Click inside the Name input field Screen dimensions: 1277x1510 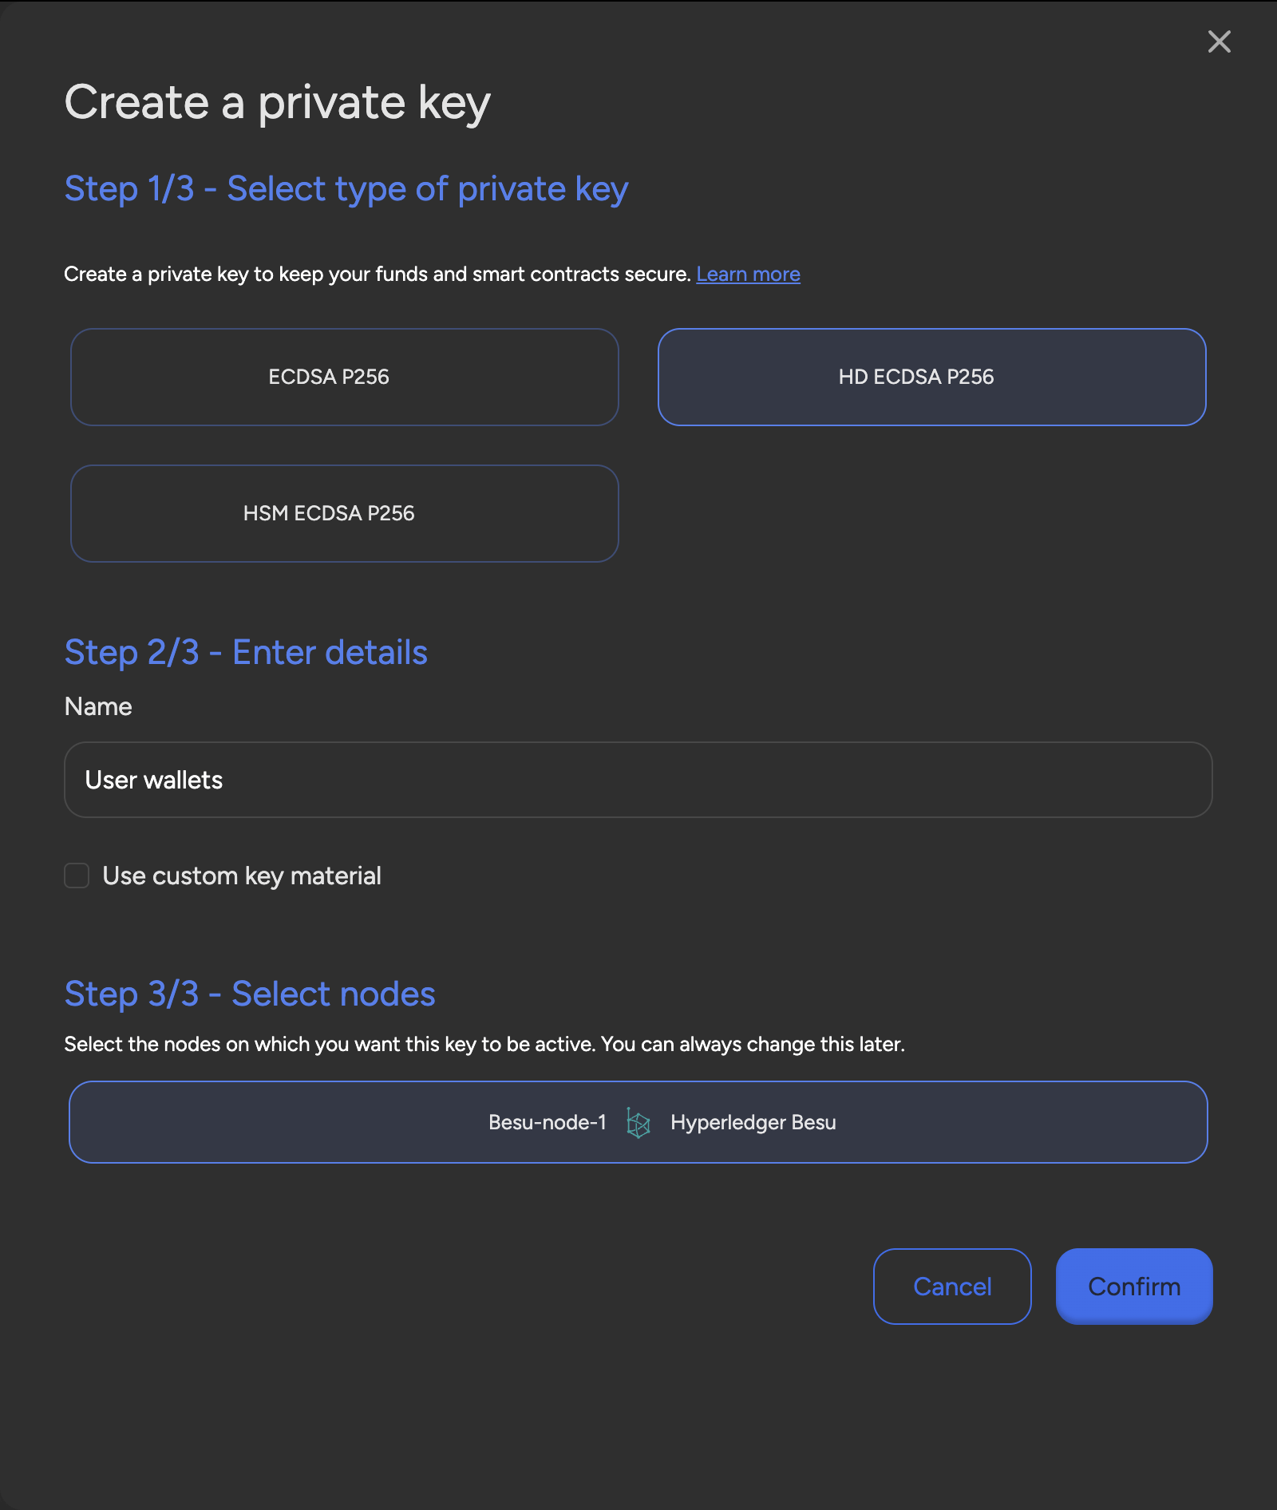637,780
